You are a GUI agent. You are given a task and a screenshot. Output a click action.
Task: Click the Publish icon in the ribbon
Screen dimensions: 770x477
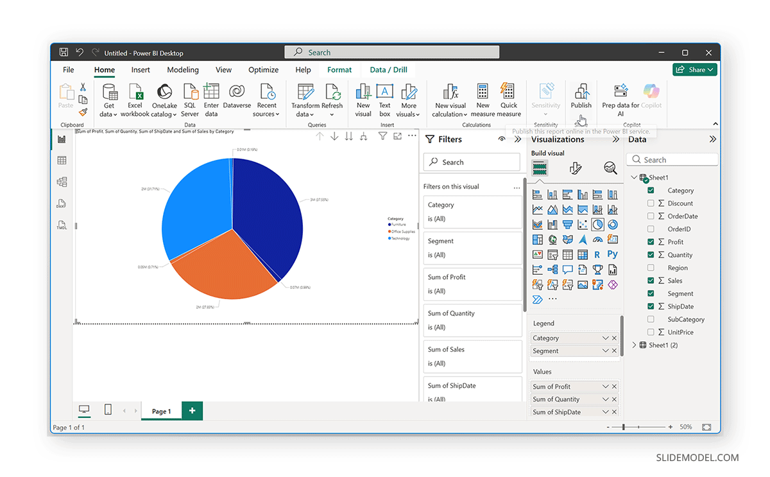click(x=581, y=96)
